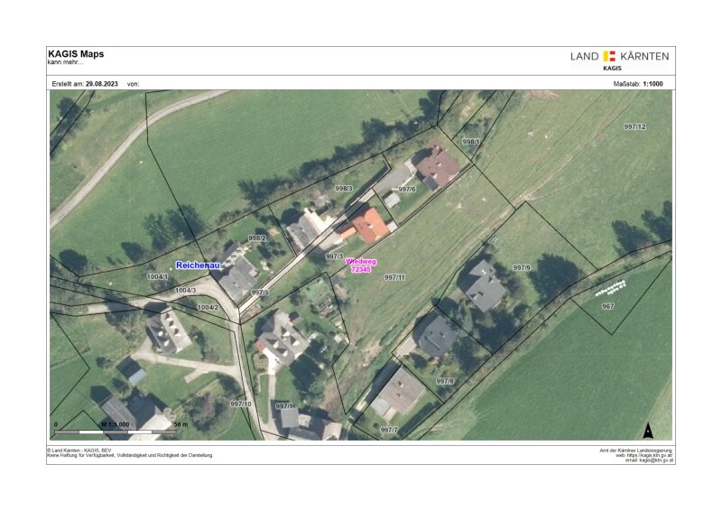Click the Land Kärnten KAGIS logo
Image resolution: width=722 pixels, height=511 pixels.
point(619,59)
